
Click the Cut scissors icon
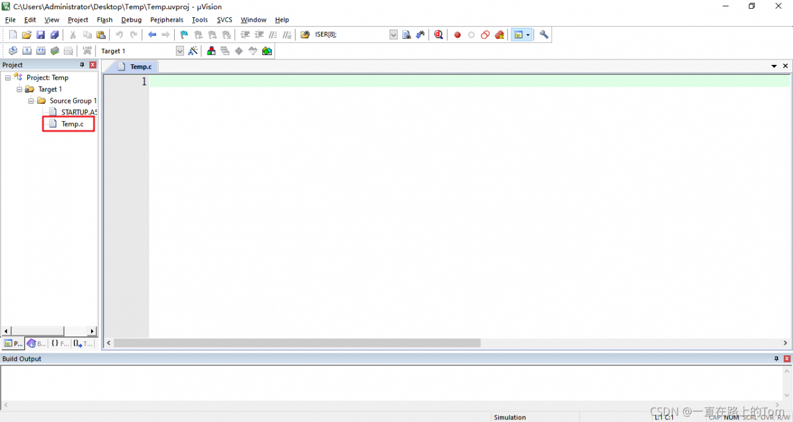point(72,35)
